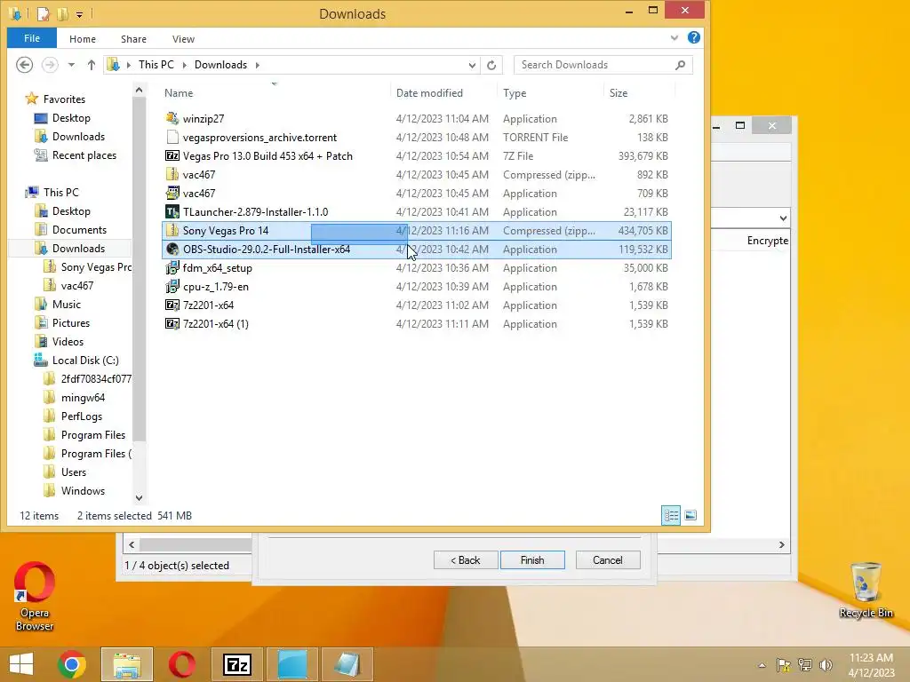Click the search magnifier icon
Image resolution: width=910 pixels, height=682 pixels.
coord(680,65)
